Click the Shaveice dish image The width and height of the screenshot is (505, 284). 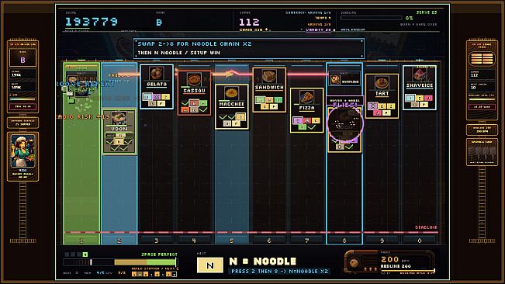[x=419, y=75]
